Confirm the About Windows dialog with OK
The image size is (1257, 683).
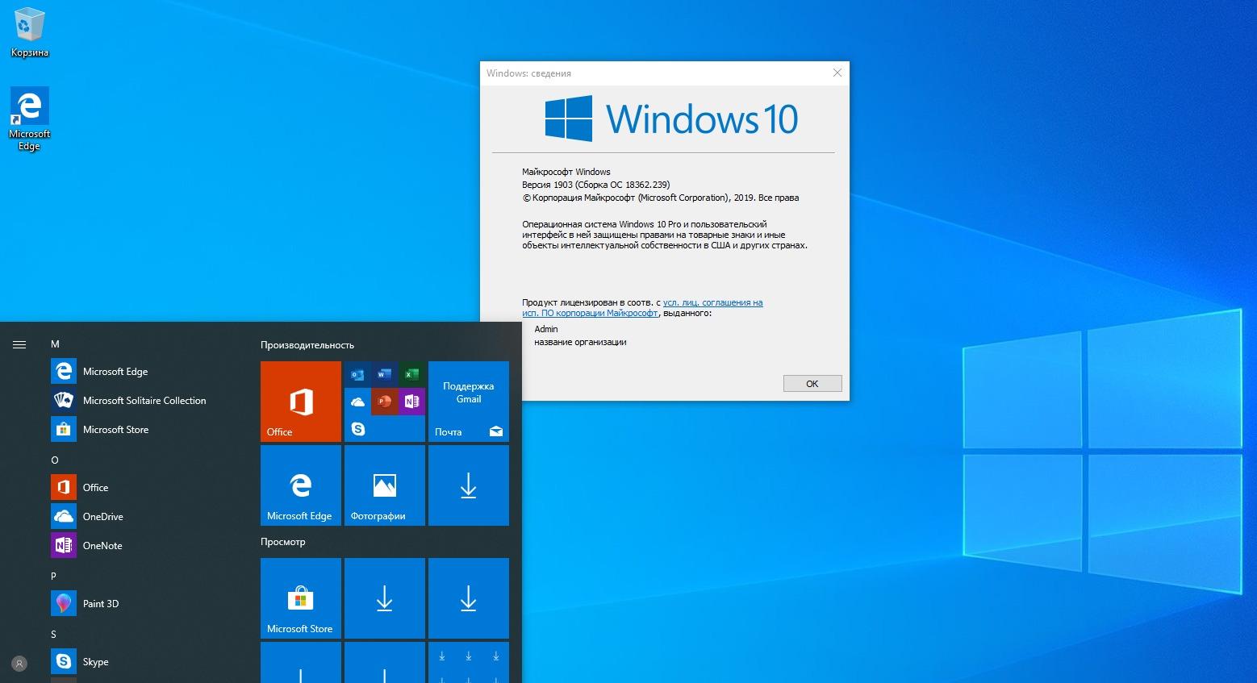812,384
